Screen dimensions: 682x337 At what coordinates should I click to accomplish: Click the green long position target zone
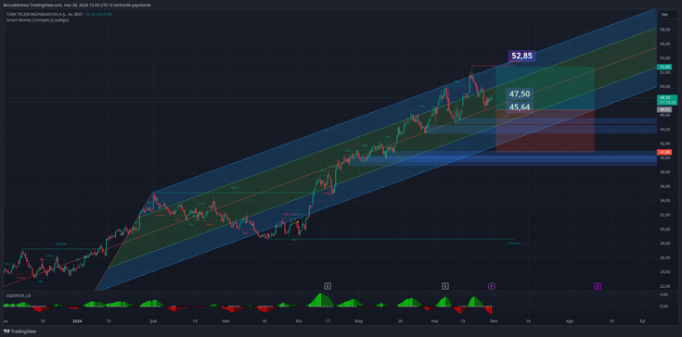coord(545,88)
